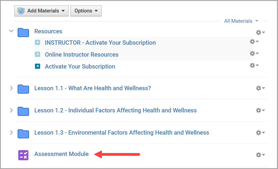Click the Lesson 1.2 folder icon
The width and height of the screenshot is (278, 169).
[x=23, y=111]
